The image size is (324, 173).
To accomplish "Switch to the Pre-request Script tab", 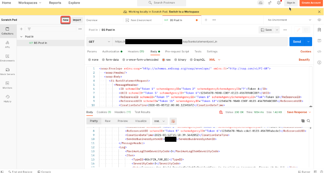I will click(177, 52).
